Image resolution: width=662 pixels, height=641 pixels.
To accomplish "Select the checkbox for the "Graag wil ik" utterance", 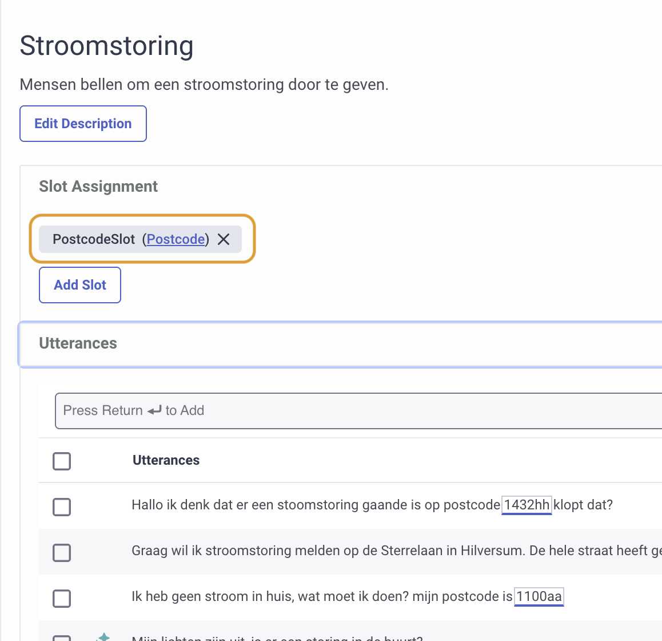I will click(x=62, y=552).
